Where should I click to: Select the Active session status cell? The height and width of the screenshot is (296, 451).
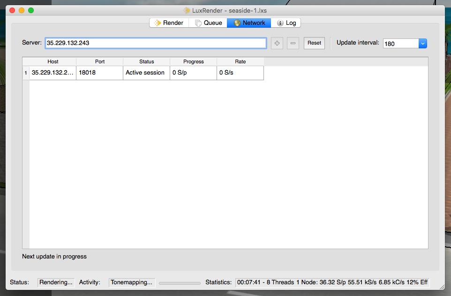pyautogui.click(x=147, y=73)
